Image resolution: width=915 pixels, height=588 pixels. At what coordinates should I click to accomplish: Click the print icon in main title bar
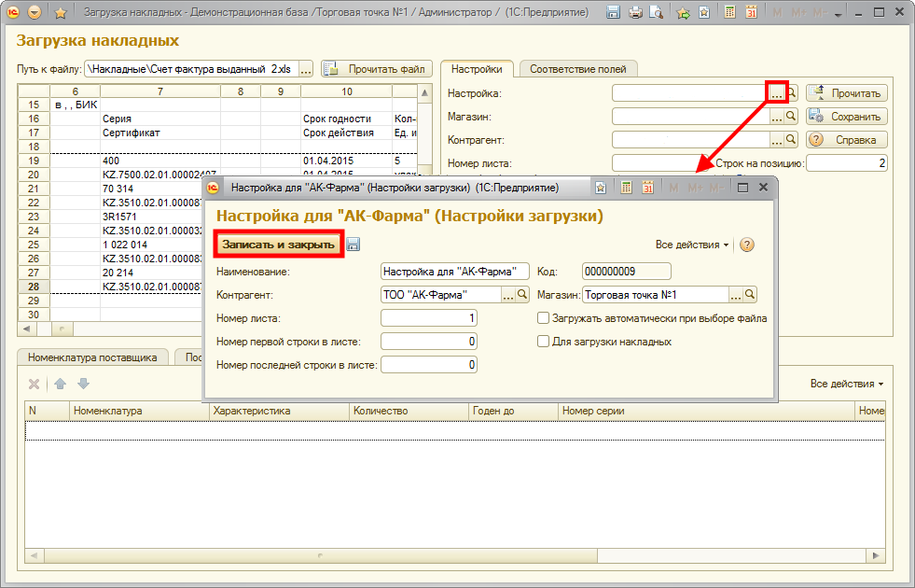click(x=635, y=13)
